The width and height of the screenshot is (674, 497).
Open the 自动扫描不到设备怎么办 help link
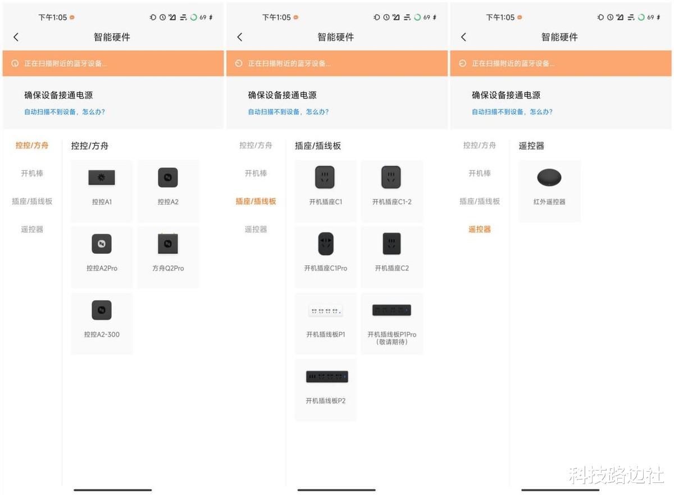pyautogui.click(x=63, y=112)
